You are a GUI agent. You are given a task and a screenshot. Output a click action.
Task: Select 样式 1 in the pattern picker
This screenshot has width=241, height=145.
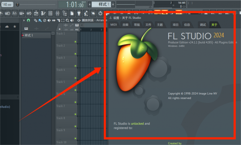point(36,35)
